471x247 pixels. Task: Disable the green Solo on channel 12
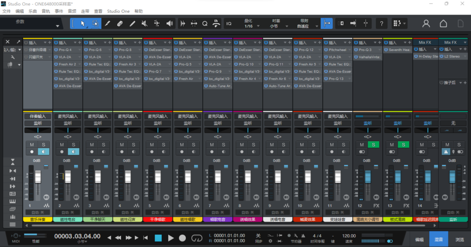373,145
